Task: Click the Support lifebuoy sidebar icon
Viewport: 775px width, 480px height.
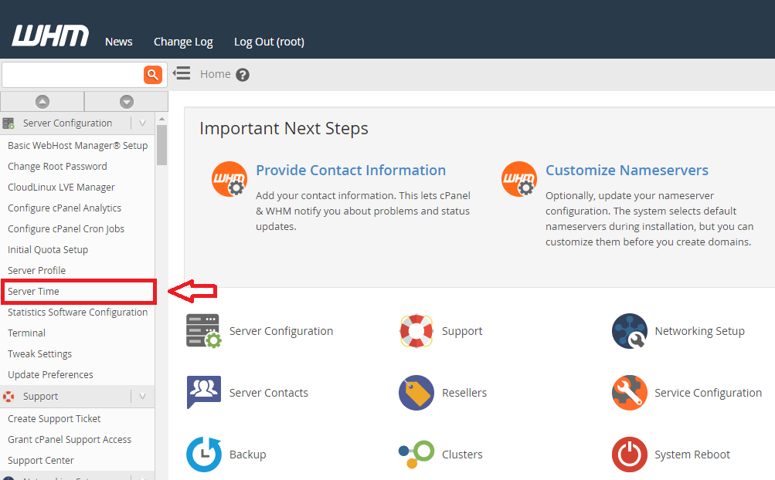Action: [x=8, y=396]
